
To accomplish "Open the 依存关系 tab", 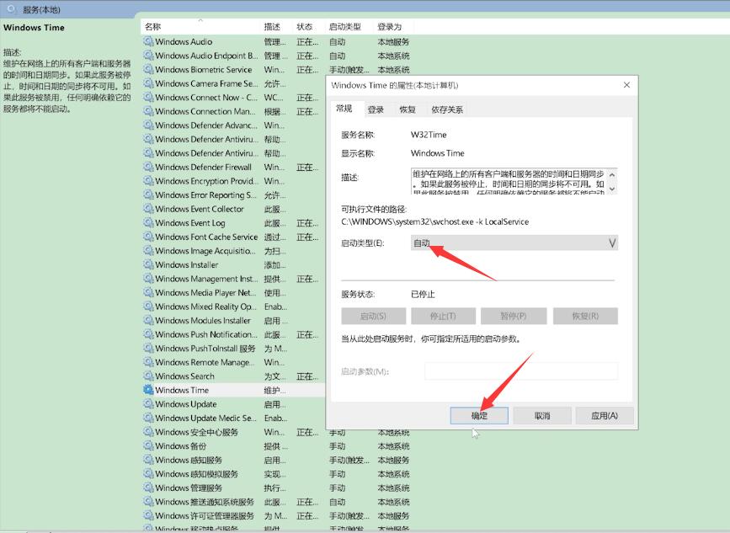I will tap(447, 109).
